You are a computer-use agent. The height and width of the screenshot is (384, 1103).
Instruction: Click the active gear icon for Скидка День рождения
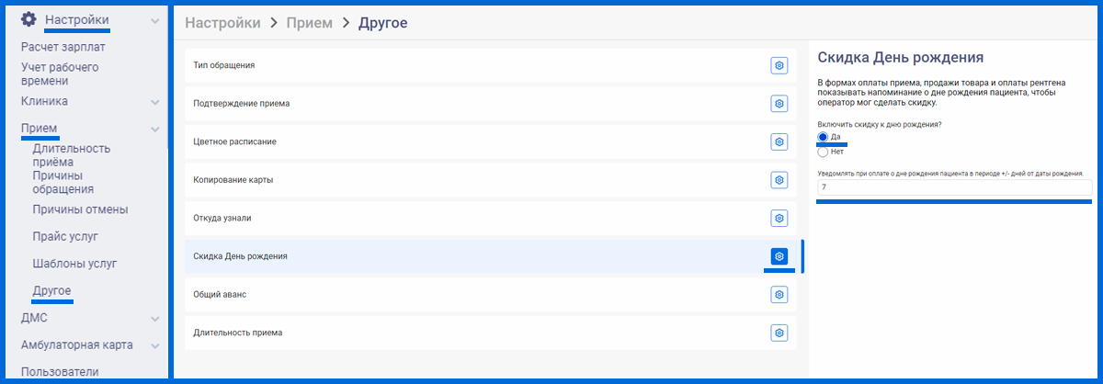[x=779, y=256]
